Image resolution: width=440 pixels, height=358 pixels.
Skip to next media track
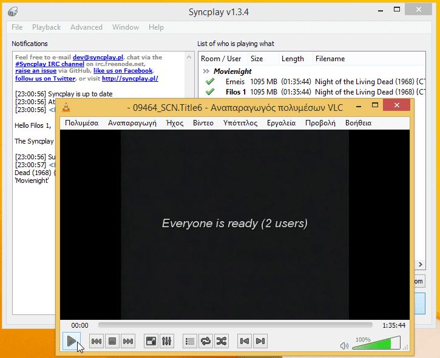128,341
